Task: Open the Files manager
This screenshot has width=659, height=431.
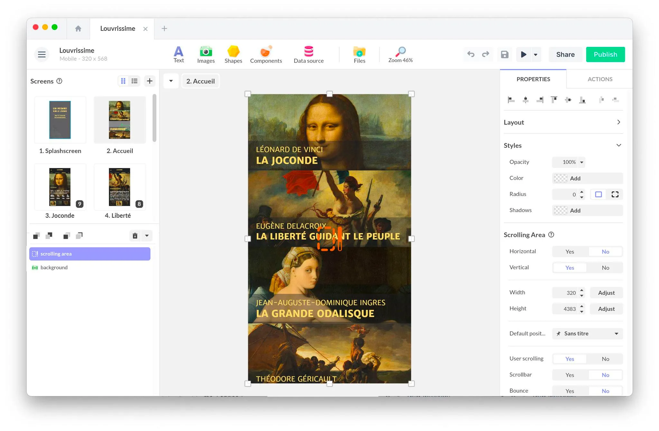Action: tap(359, 54)
